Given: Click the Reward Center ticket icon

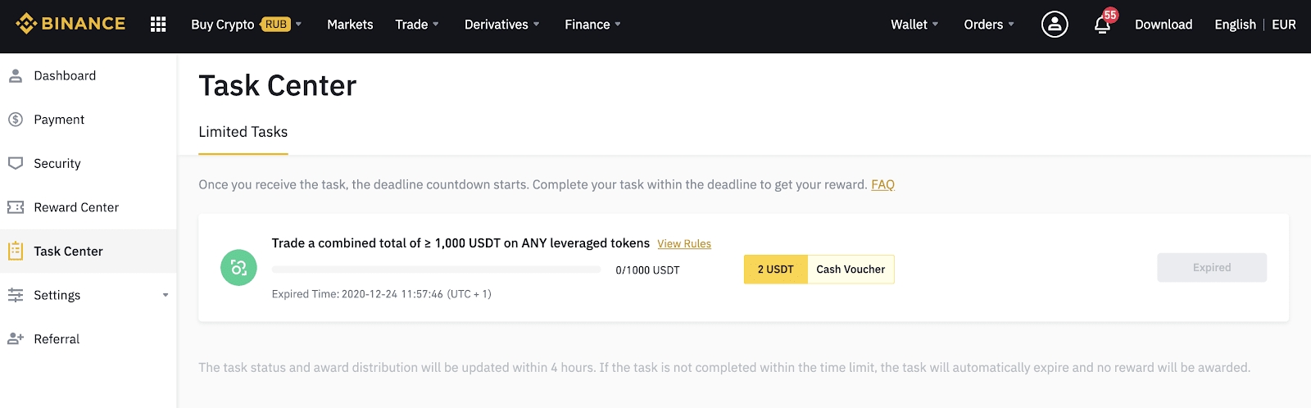Looking at the screenshot, I should [15, 207].
